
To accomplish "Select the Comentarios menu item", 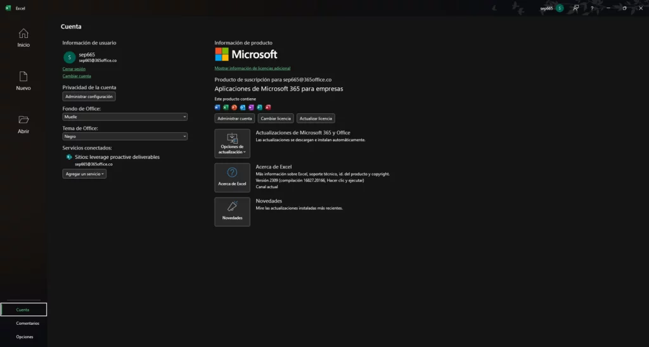I will [x=27, y=323].
